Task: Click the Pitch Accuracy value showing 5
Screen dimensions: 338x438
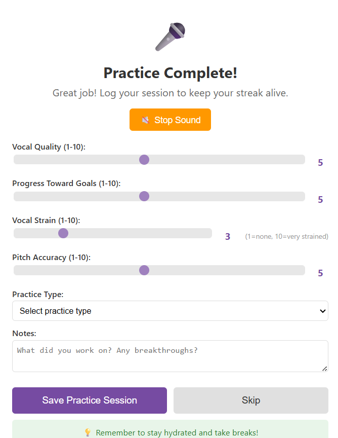Action: (320, 273)
